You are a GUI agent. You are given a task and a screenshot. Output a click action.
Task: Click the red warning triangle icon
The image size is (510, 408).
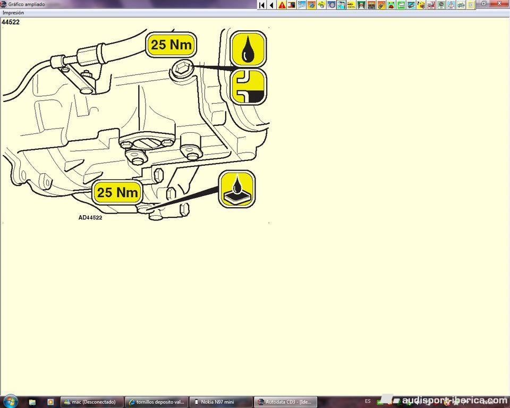point(282,5)
